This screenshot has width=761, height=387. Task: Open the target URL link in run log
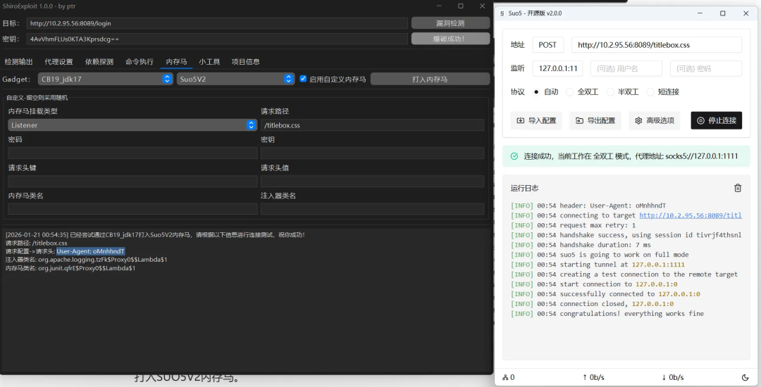coord(690,215)
